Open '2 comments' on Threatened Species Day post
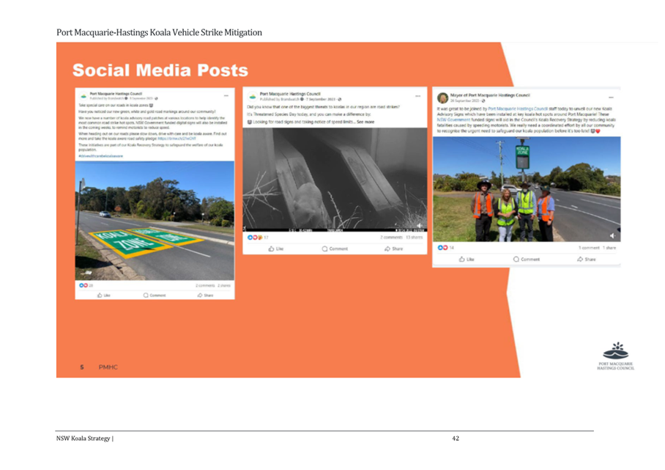 [391, 238]
